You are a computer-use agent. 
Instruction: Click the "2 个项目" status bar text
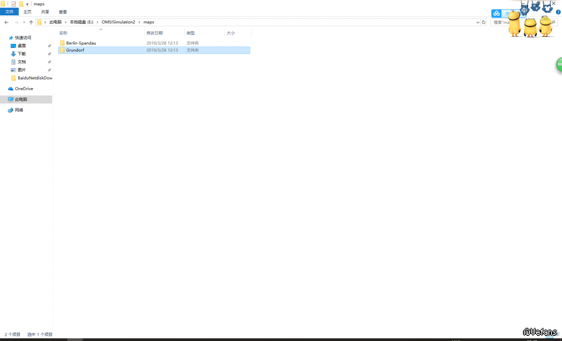(x=13, y=334)
